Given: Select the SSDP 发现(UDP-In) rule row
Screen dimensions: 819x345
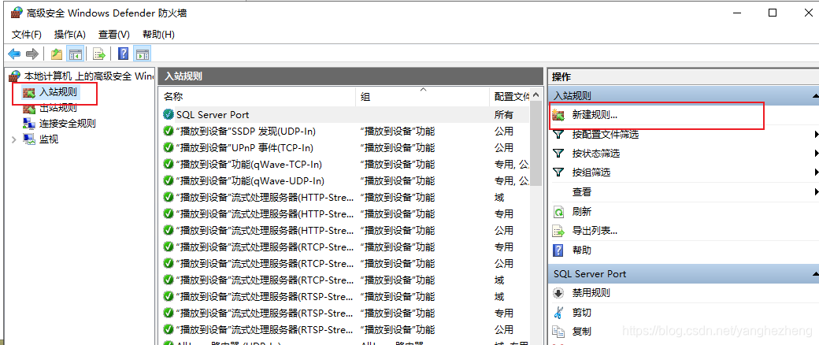Looking at the screenshot, I should coord(343,132).
